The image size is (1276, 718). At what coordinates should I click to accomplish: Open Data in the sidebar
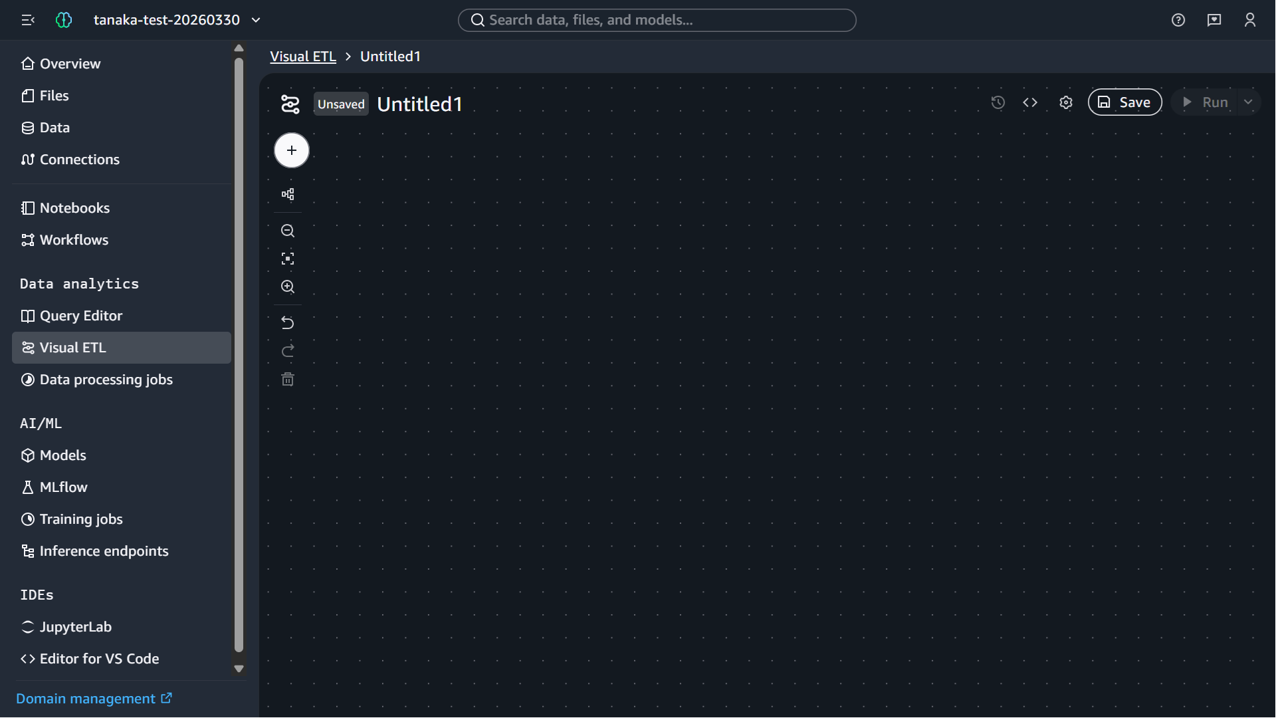122,128
